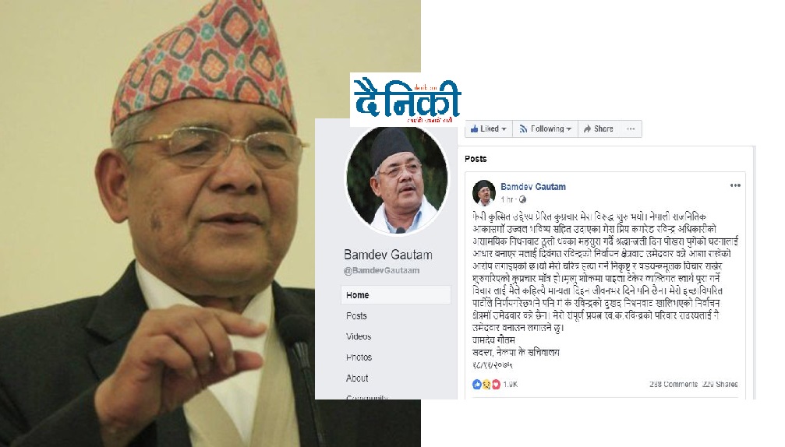Go to Videos in the sidebar

click(x=359, y=336)
